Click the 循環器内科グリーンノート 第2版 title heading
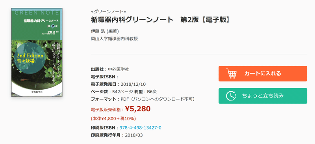The width and height of the screenshot is (315, 144). (x=161, y=20)
